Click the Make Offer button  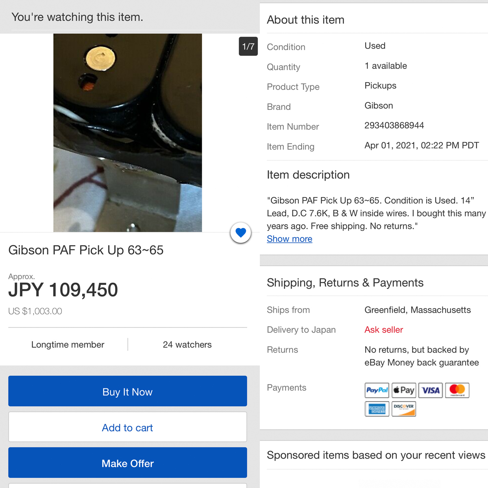[128, 463]
